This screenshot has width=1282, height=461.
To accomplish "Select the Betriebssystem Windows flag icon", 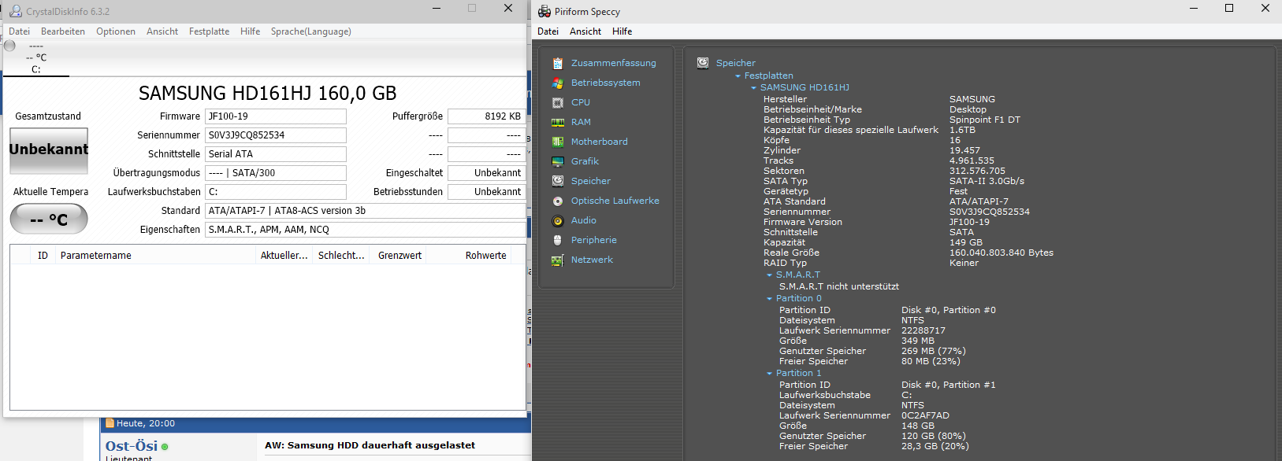I will (558, 83).
